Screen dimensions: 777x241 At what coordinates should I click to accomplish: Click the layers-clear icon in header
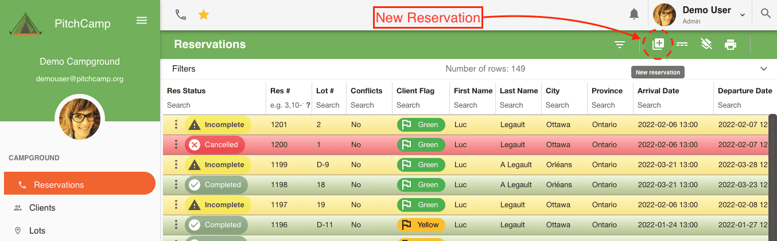pos(706,44)
